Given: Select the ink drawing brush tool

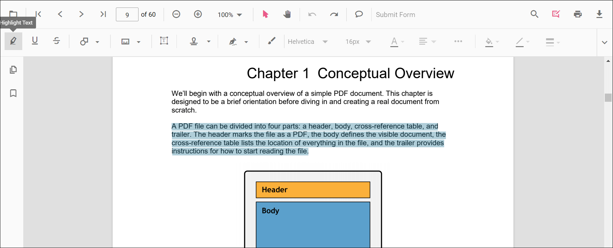Looking at the screenshot, I should [271, 41].
